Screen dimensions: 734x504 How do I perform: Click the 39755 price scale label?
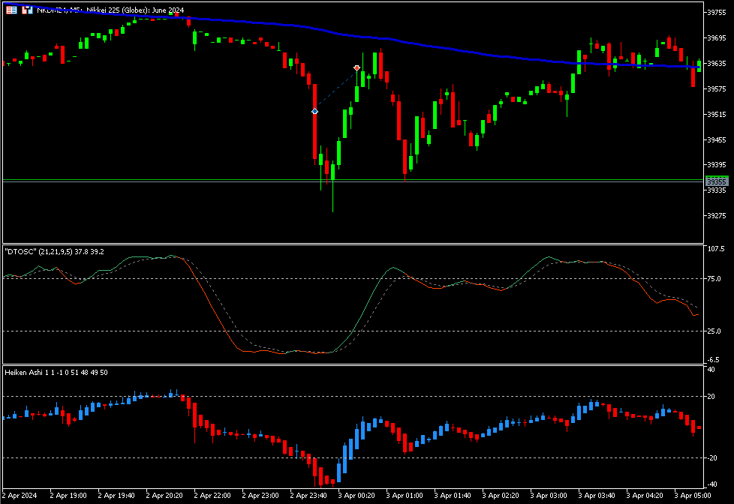click(716, 13)
